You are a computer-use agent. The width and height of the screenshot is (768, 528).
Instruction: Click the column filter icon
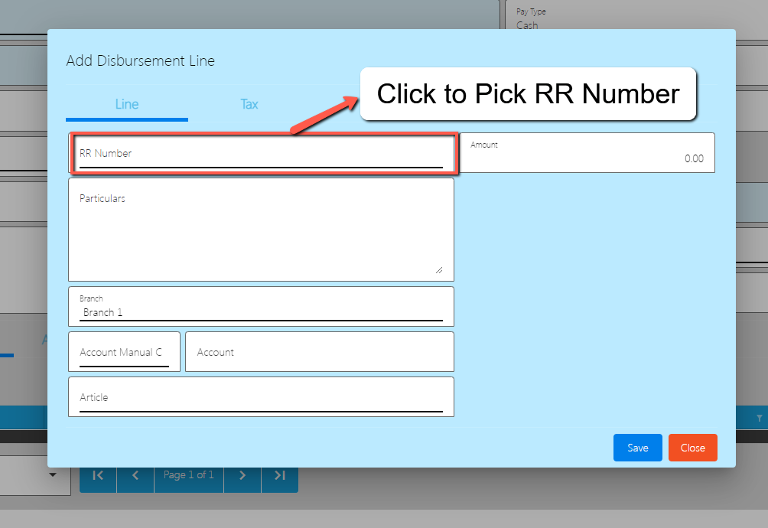[x=759, y=418]
